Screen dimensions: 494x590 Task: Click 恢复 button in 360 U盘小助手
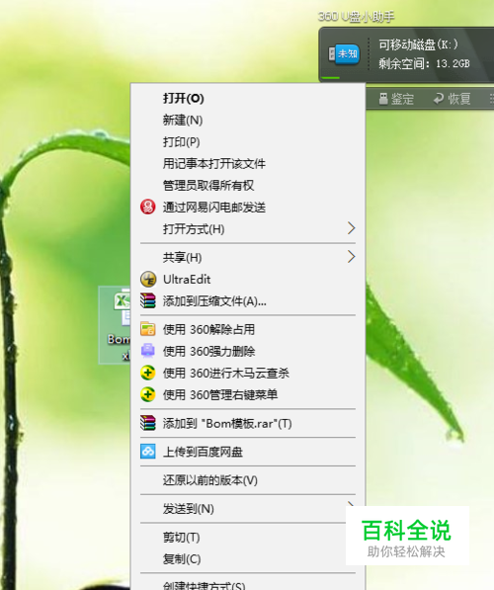453,99
